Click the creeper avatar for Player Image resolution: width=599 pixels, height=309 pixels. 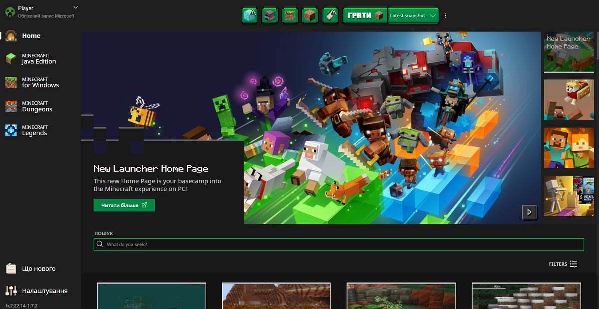9,12
